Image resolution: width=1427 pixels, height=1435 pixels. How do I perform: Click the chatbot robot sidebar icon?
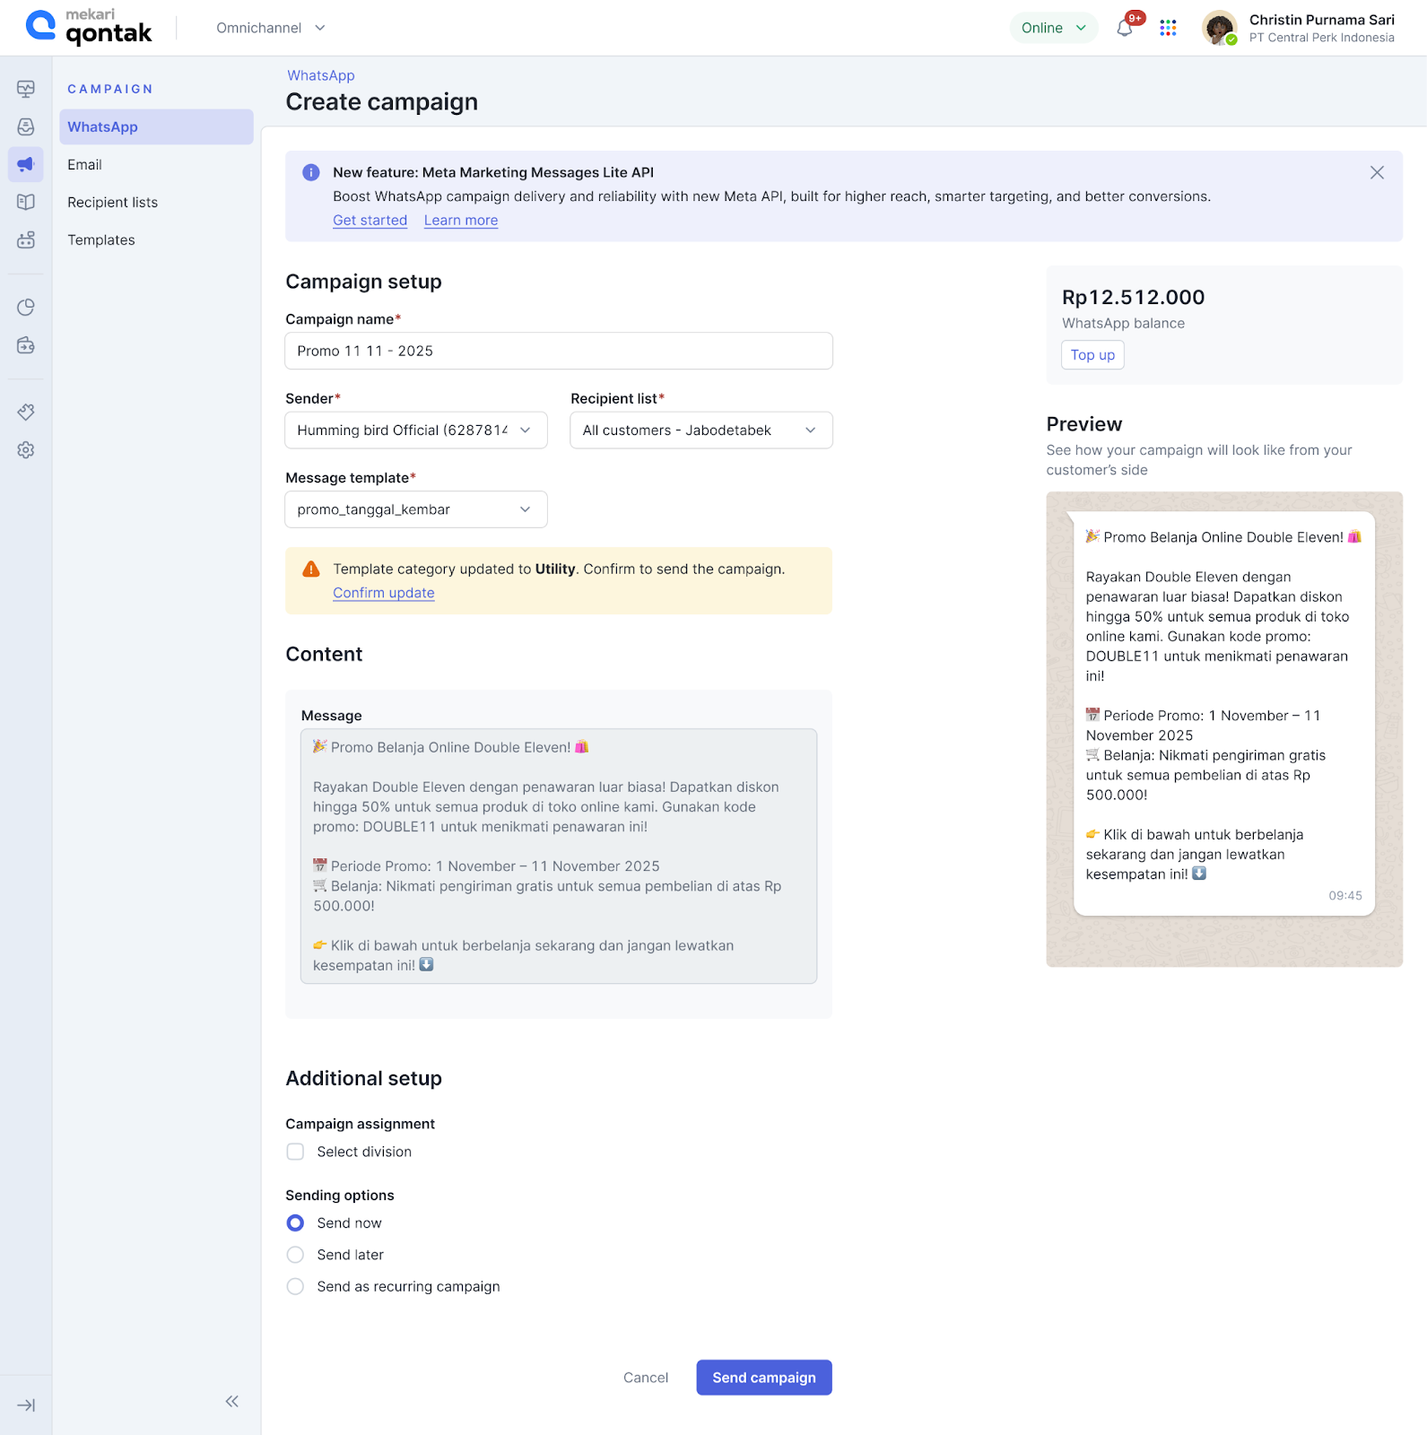pos(26,239)
